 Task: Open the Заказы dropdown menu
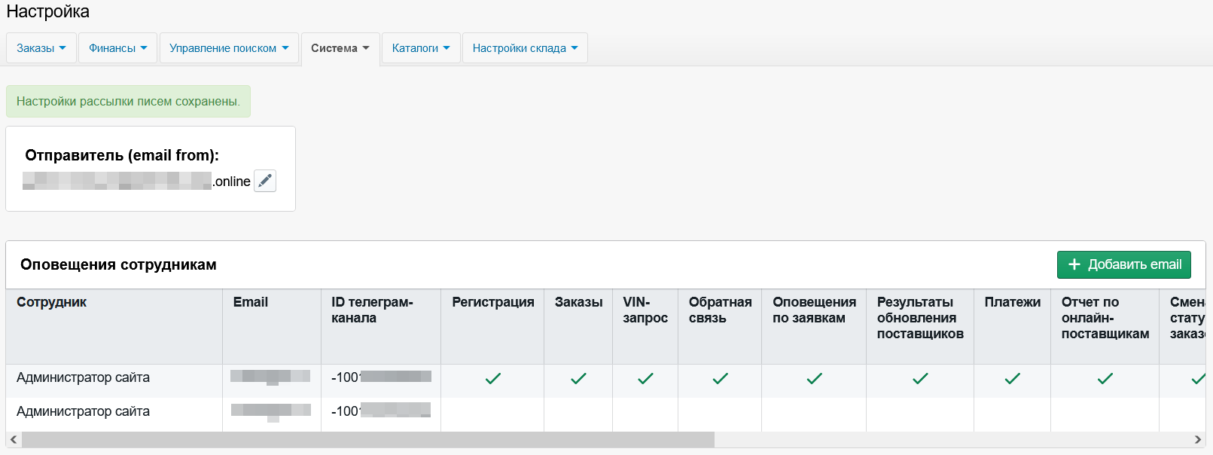41,48
